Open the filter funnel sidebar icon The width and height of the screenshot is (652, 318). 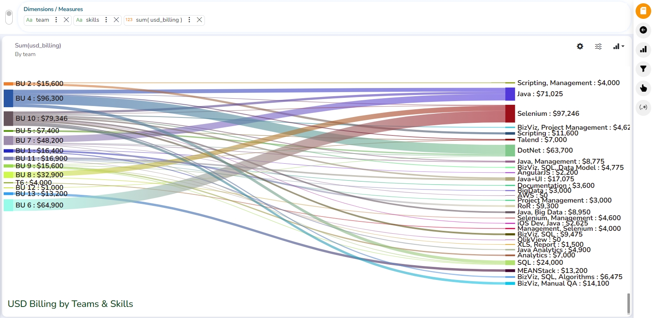coord(643,69)
